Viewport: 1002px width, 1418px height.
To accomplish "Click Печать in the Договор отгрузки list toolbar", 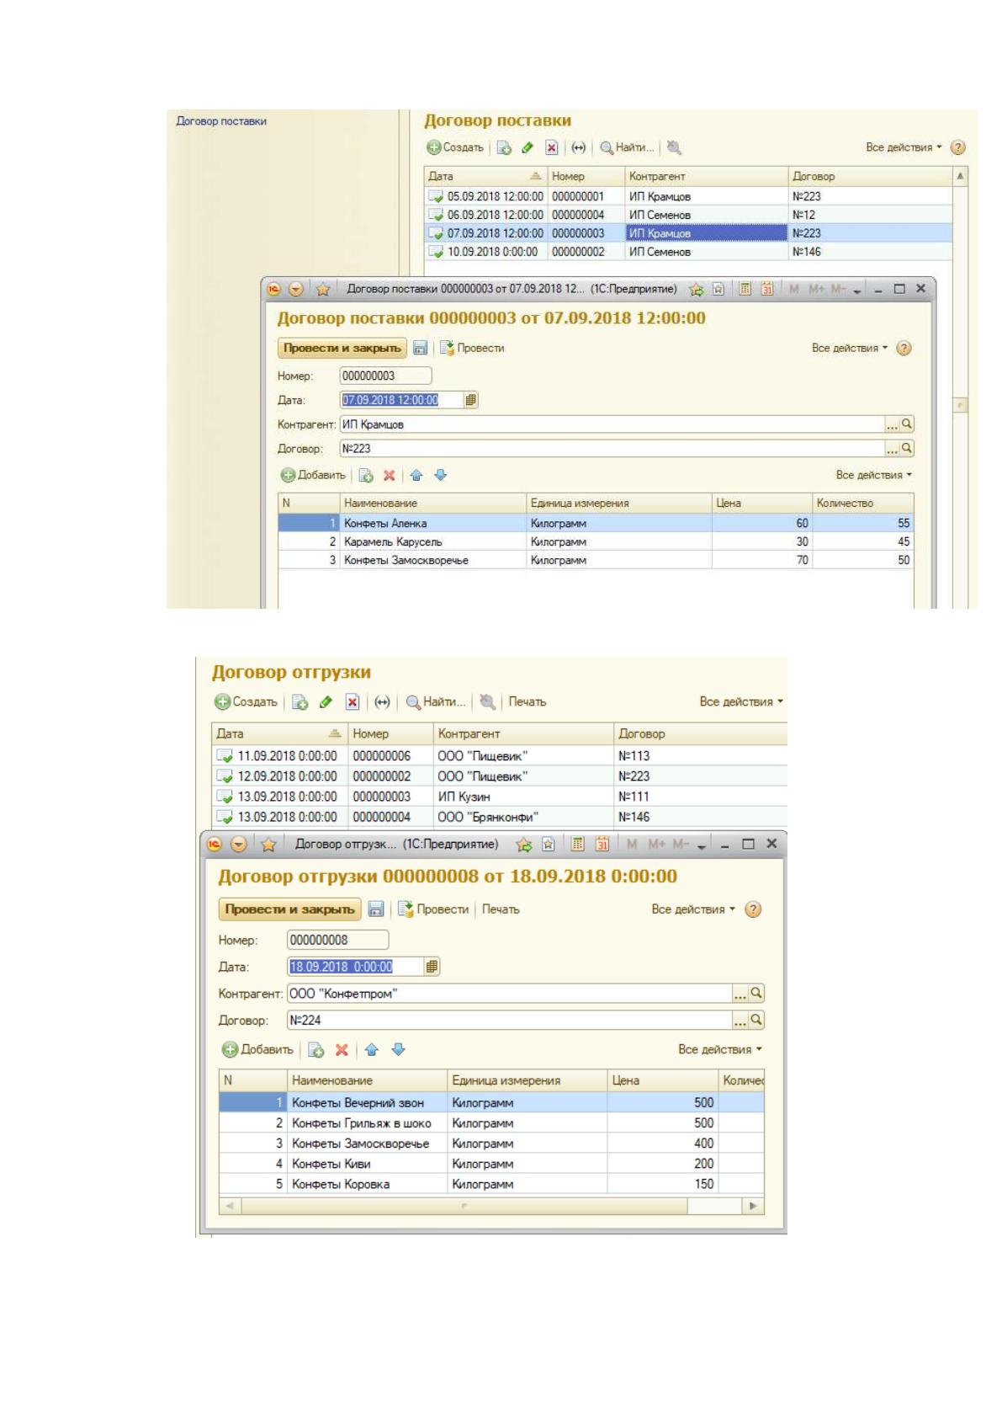I will click(528, 702).
